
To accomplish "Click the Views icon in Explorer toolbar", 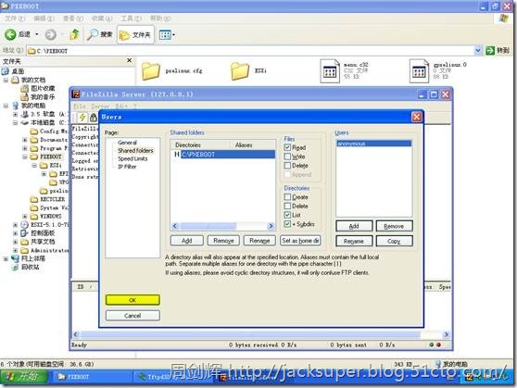I will coord(165,34).
